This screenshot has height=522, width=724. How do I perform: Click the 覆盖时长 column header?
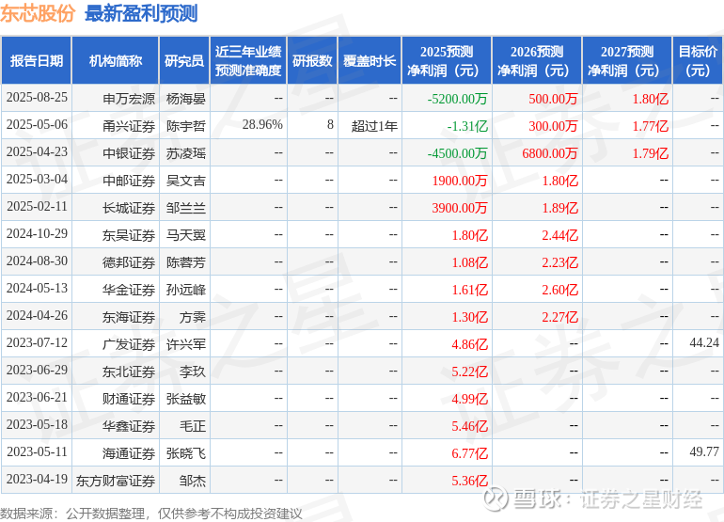[x=370, y=60]
